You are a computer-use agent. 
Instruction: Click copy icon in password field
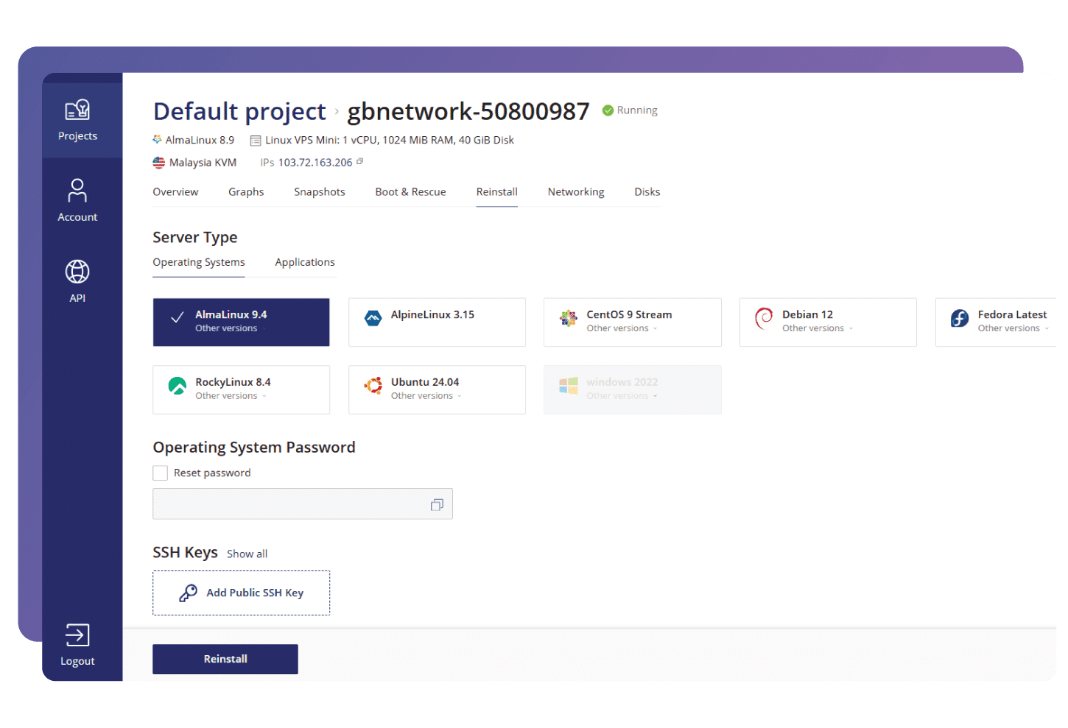437,505
